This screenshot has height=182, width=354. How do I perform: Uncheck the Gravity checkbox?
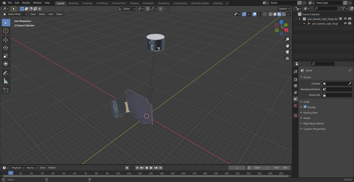(x=305, y=107)
